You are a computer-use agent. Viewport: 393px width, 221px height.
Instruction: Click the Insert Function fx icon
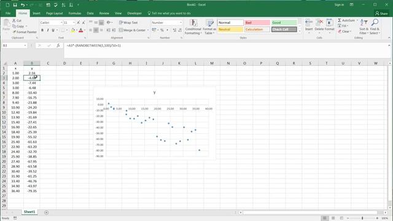pos(58,45)
